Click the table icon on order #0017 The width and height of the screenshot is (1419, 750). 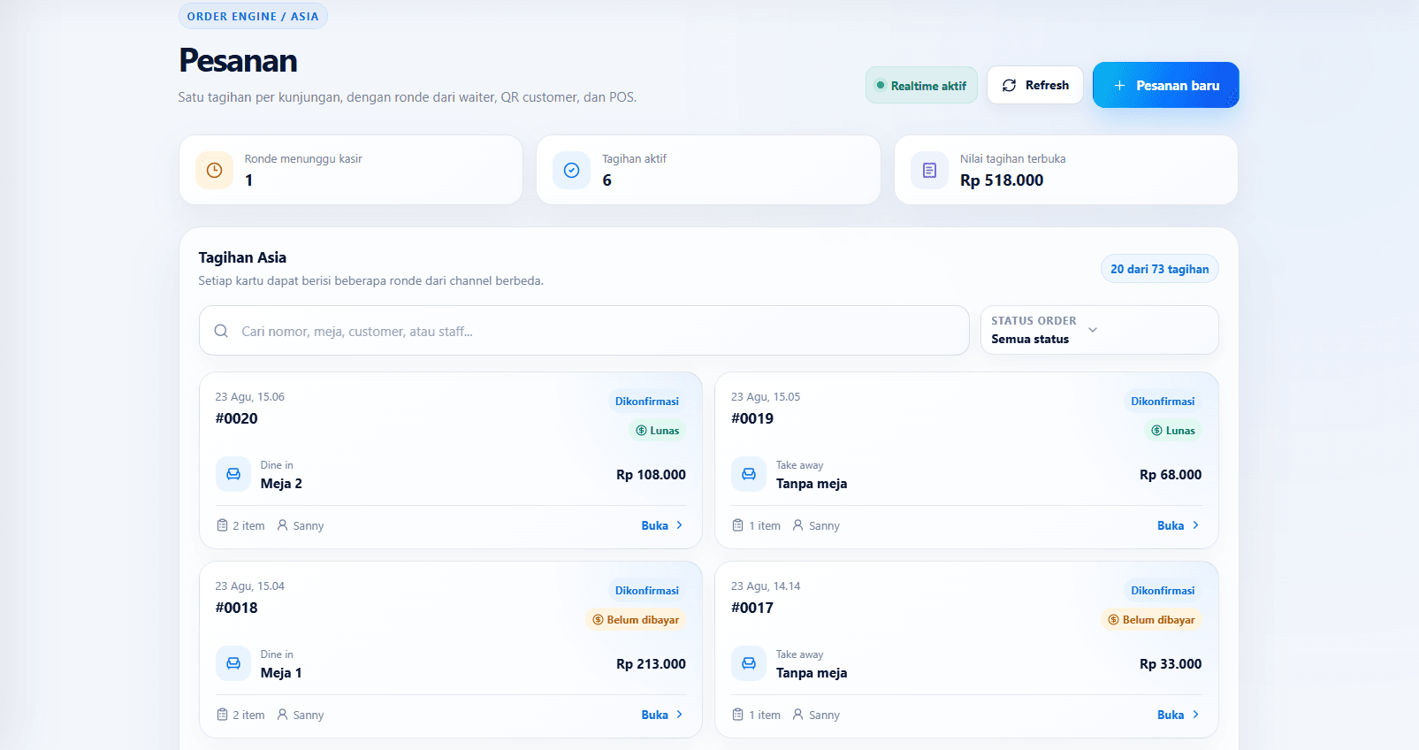coord(749,663)
